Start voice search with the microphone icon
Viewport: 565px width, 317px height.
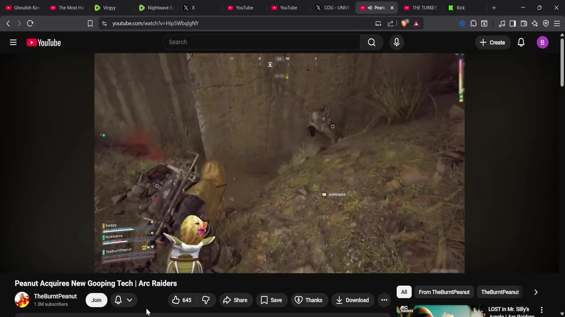pos(396,42)
